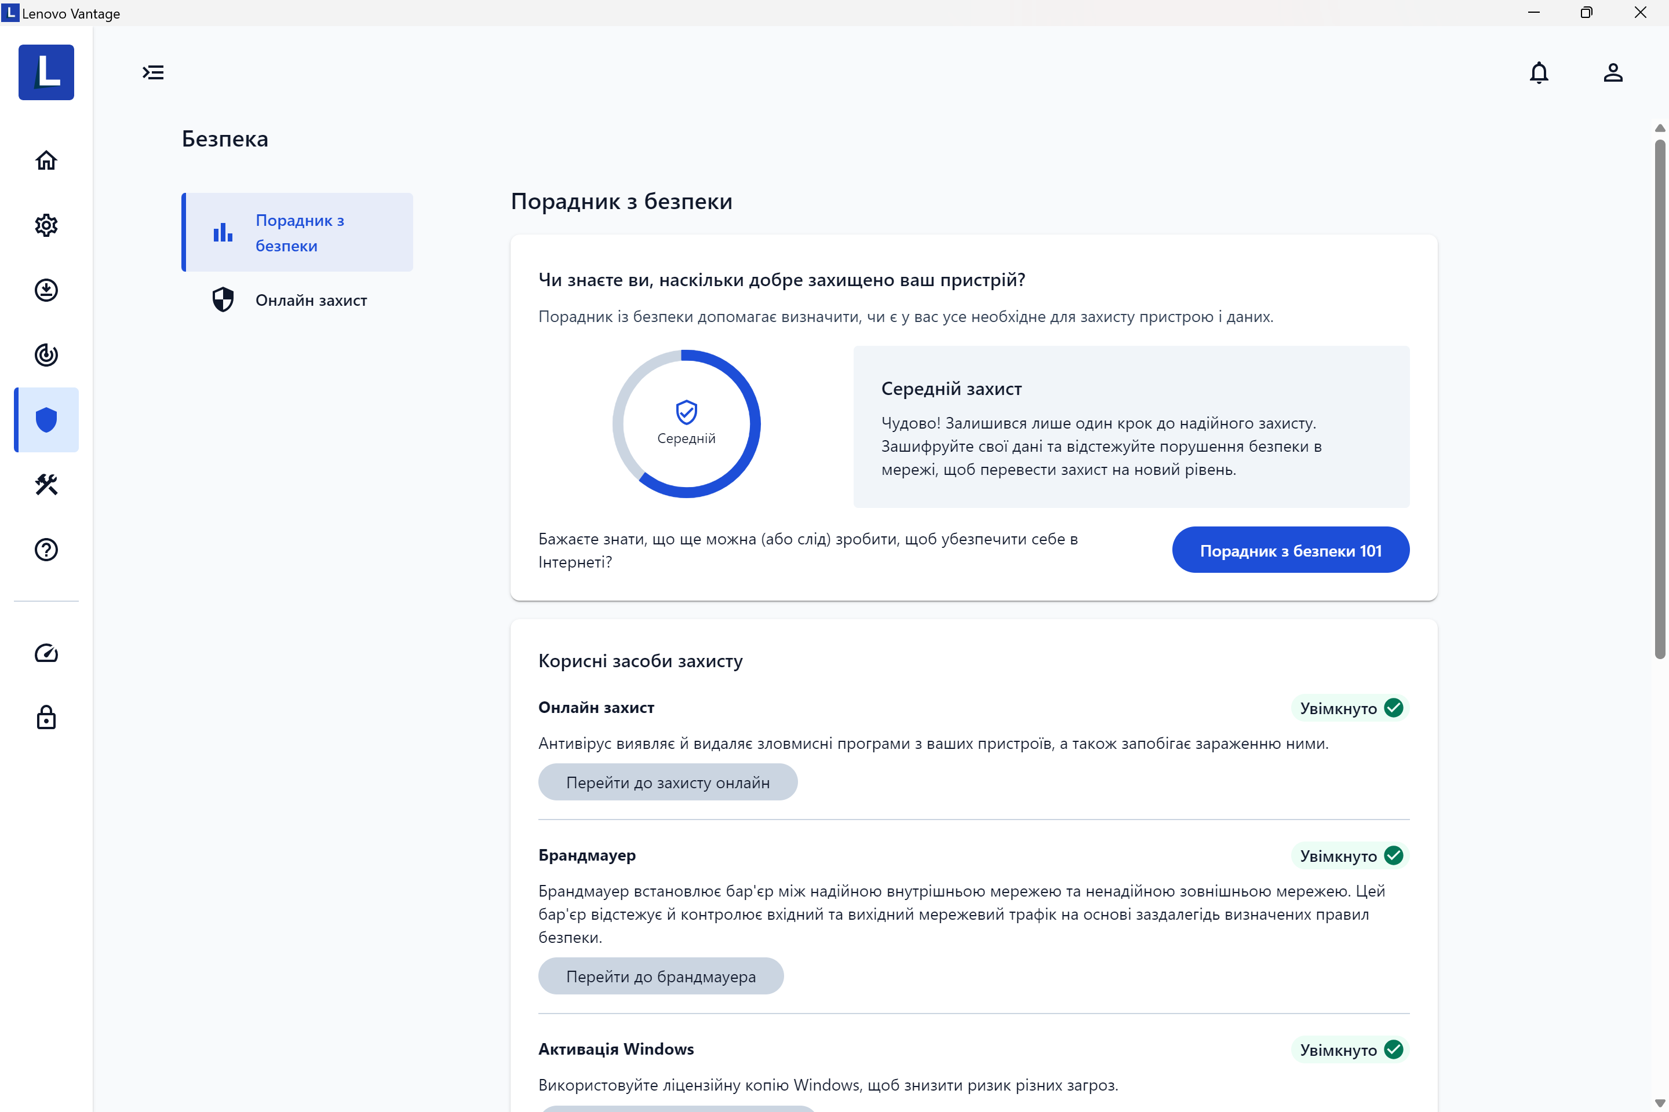The image size is (1669, 1112).
Task: Click Перейти до захисту онлайн button
Action: click(x=667, y=782)
